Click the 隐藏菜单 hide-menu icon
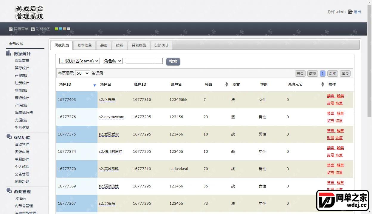The image size is (372, 214). click(11, 29)
